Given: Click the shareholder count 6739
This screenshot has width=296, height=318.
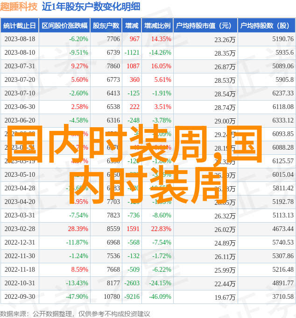Looking at the screenshot, I should coord(113,52).
